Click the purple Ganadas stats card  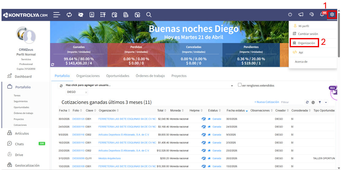pos(79,55)
